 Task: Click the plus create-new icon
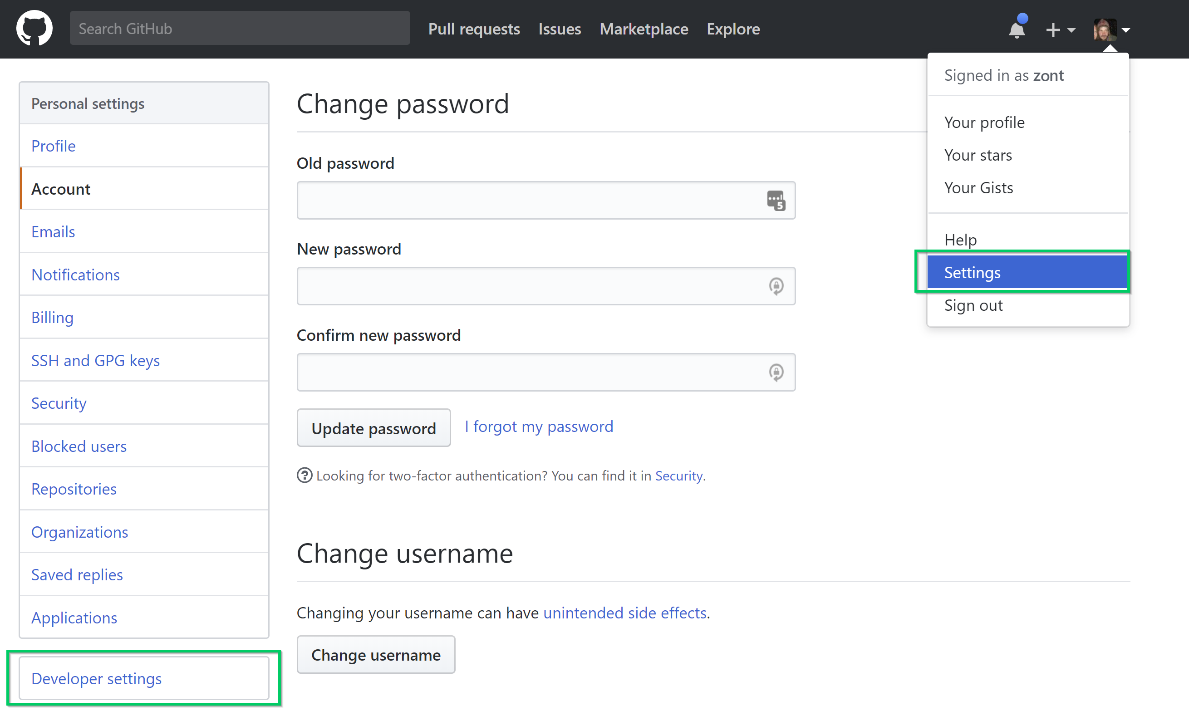pyautogui.click(x=1052, y=29)
